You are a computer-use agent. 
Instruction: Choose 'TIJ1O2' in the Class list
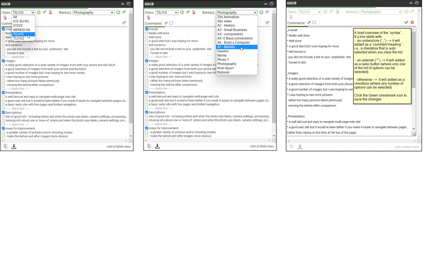click(24, 38)
